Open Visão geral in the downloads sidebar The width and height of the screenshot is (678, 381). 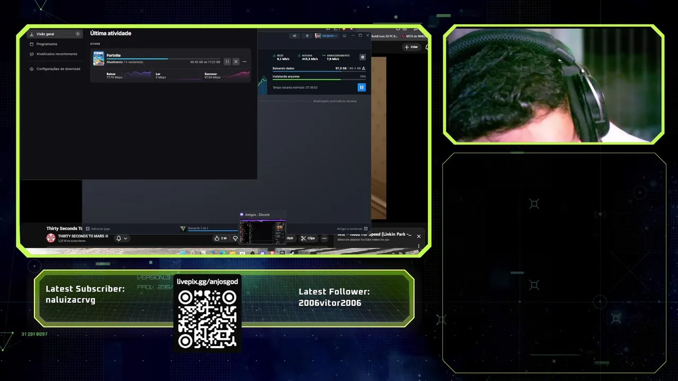(x=55, y=34)
